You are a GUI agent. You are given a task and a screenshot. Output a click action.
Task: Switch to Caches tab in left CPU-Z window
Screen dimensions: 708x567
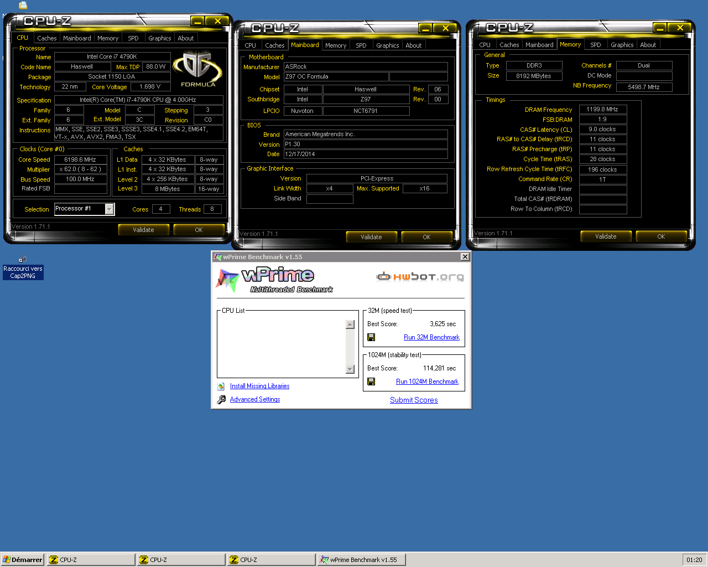[x=47, y=38]
